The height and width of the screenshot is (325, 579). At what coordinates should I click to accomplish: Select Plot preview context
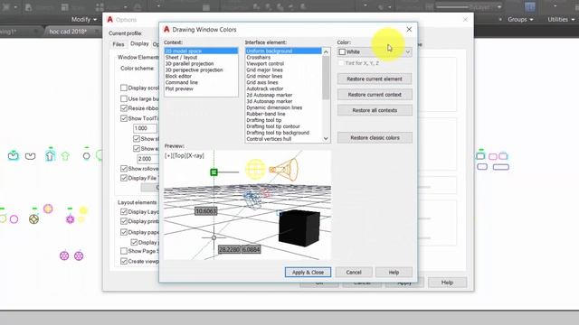tap(201, 88)
